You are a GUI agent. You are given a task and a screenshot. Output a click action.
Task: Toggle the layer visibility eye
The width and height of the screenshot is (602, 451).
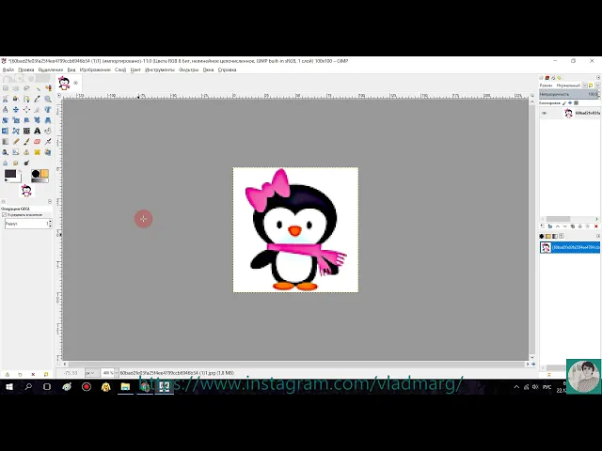click(544, 113)
